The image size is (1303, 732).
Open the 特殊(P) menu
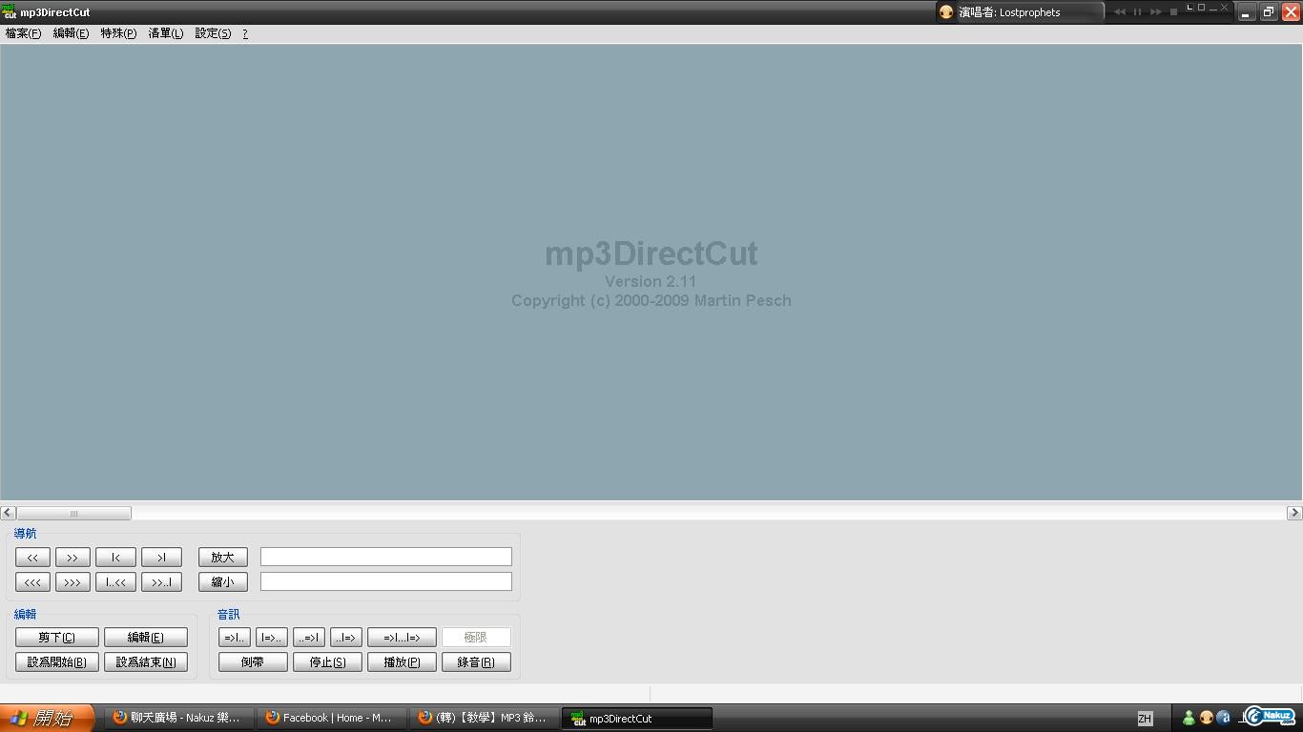pos(118,33)
